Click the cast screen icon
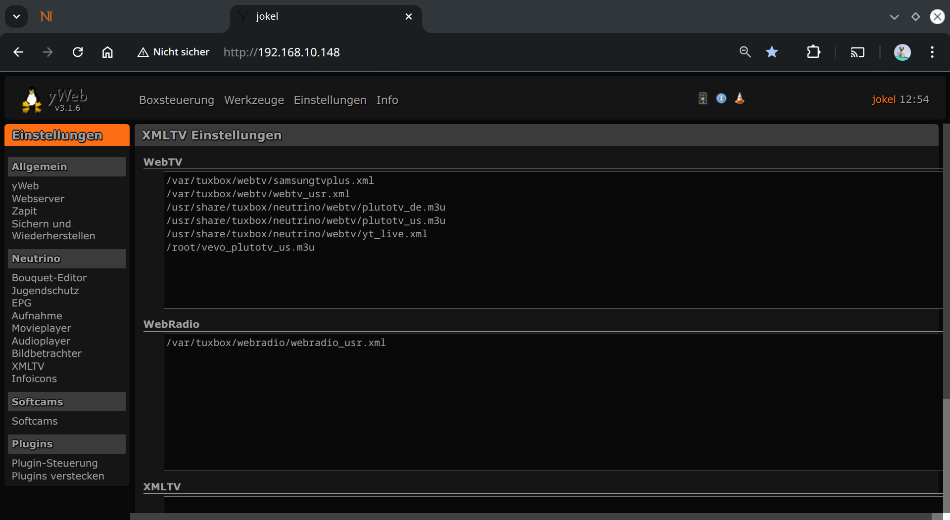 click(x=857, y=52)
